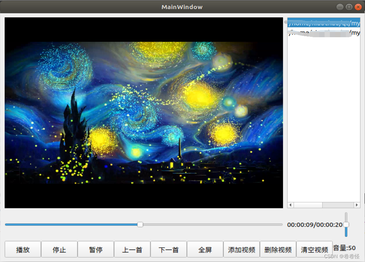The image size is (365, 262).
Task: Pause the video using 暂停
Action: [96, 250]
